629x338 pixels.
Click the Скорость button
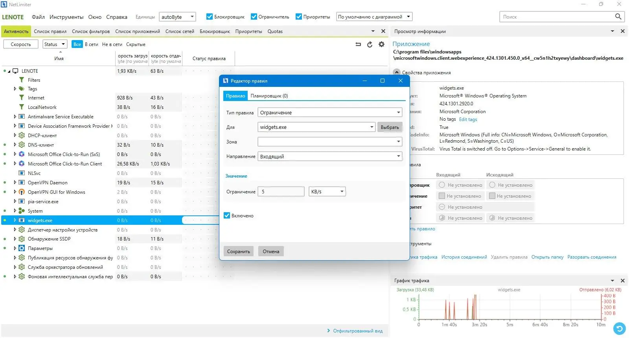[x=20, y=44]
